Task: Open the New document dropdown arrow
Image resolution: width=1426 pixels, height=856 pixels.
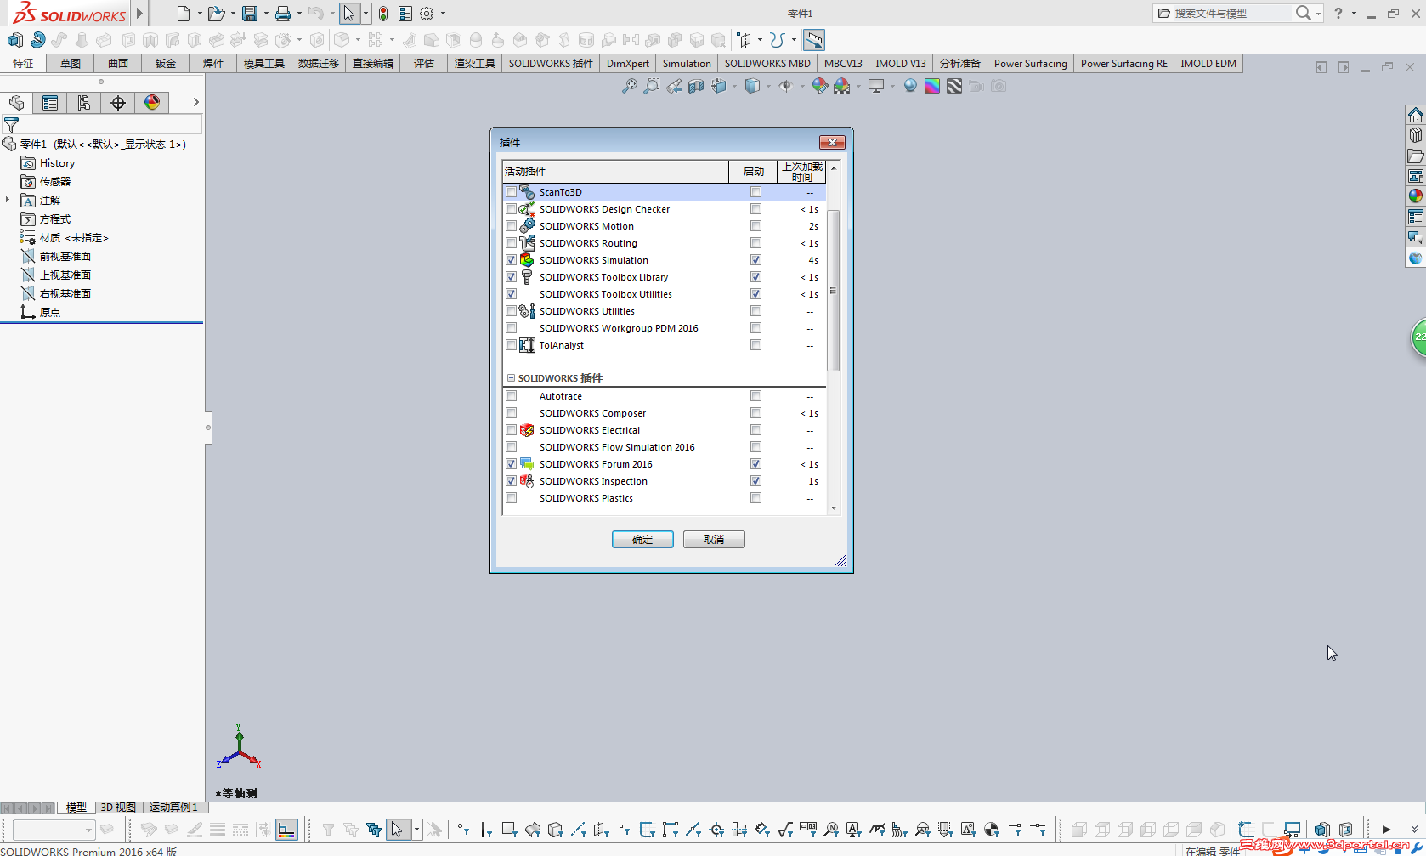Action: [200, 14]
